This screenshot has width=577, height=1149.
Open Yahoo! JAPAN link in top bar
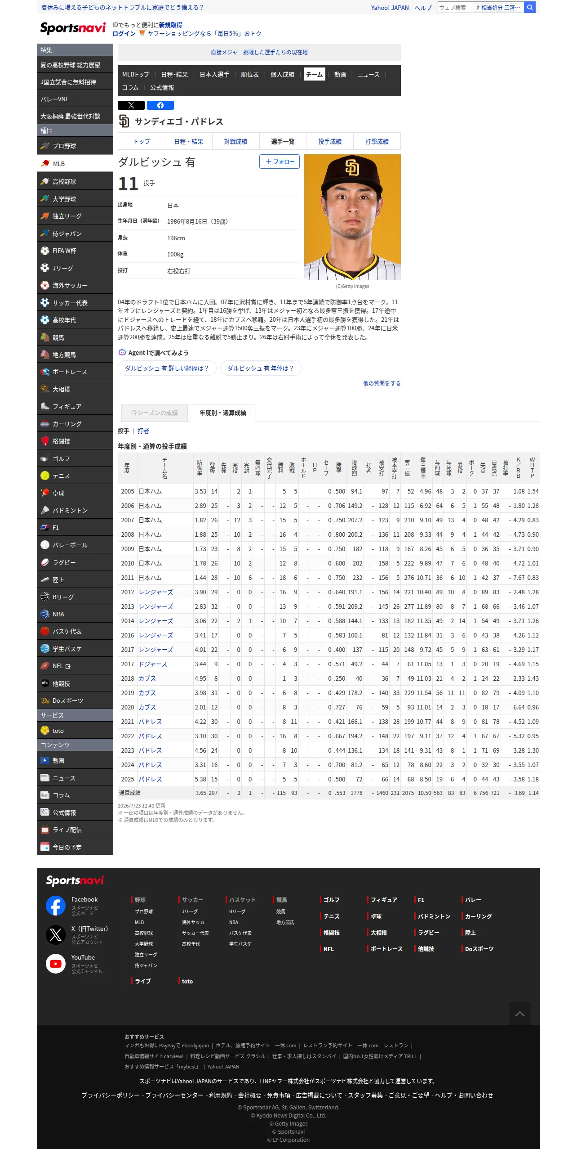click(390, 8)
